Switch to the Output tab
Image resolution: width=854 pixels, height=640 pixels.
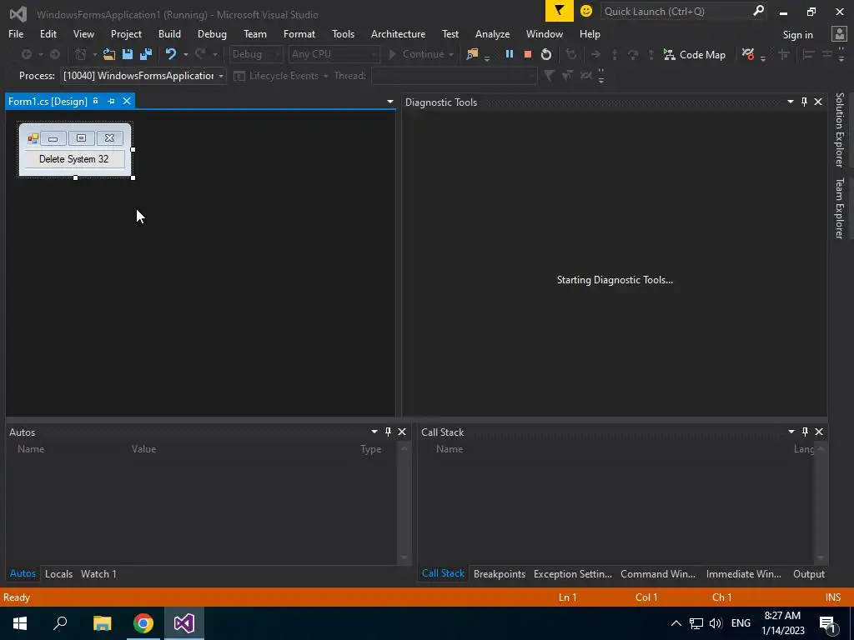pos(809,573)
